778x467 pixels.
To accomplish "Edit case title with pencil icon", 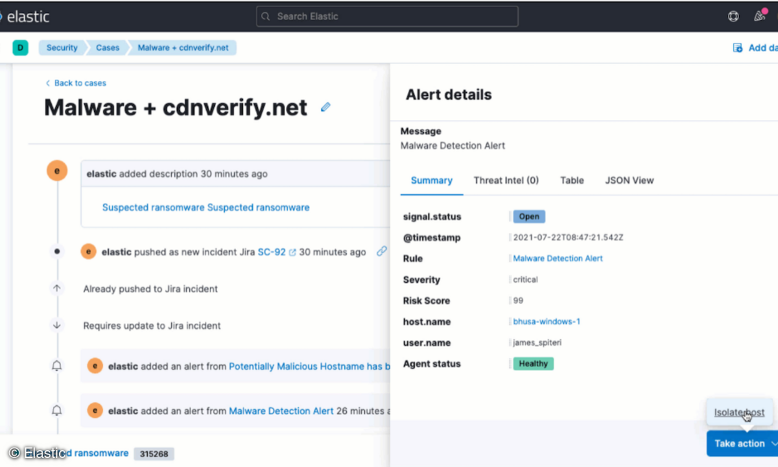I will (325, 107).
